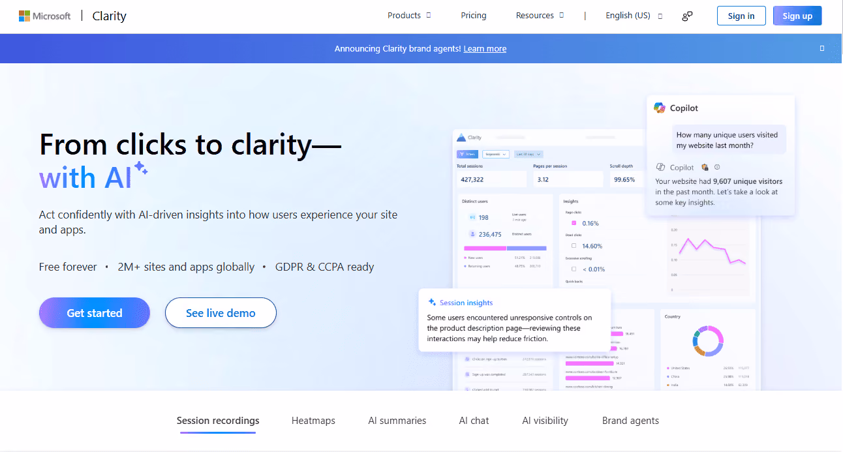Image resolution: width=843 pixels, height=452 pixels.
Task: Click the live users icon next to 198
Action: 472,217
